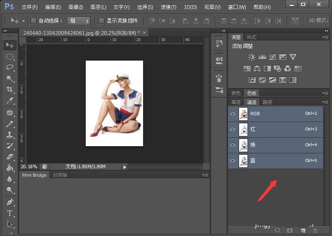Add a Hue/Saturation adjustment
The height and width of the screenshot is (236, 332).
(x=247, y=68)
